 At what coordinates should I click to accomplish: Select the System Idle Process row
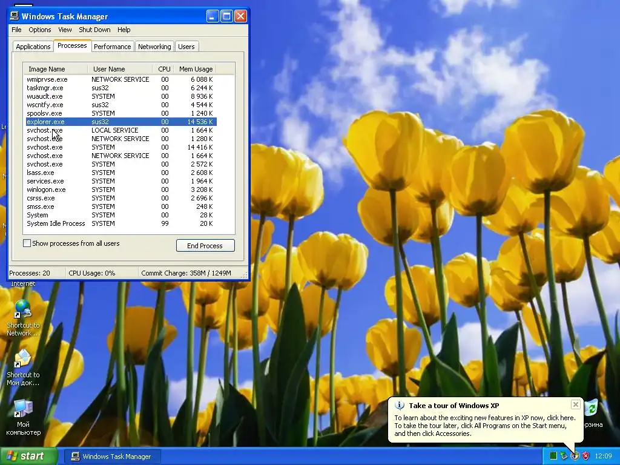(121, 223)
